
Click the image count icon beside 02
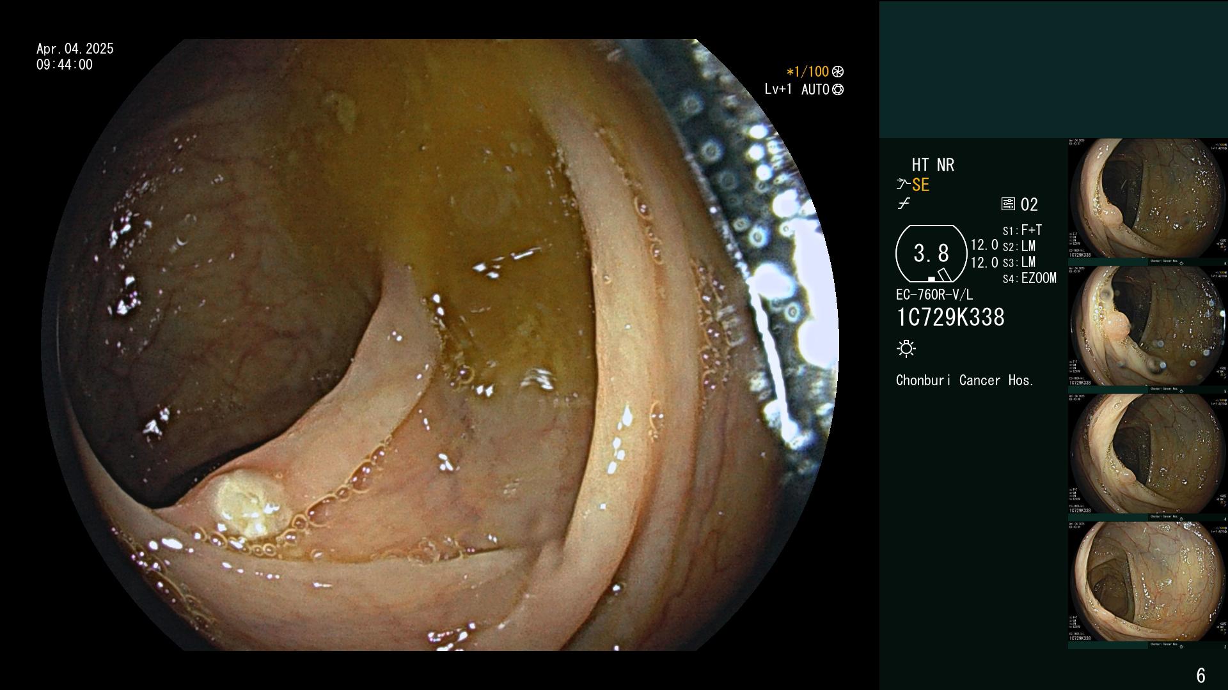pos(1008,204)
